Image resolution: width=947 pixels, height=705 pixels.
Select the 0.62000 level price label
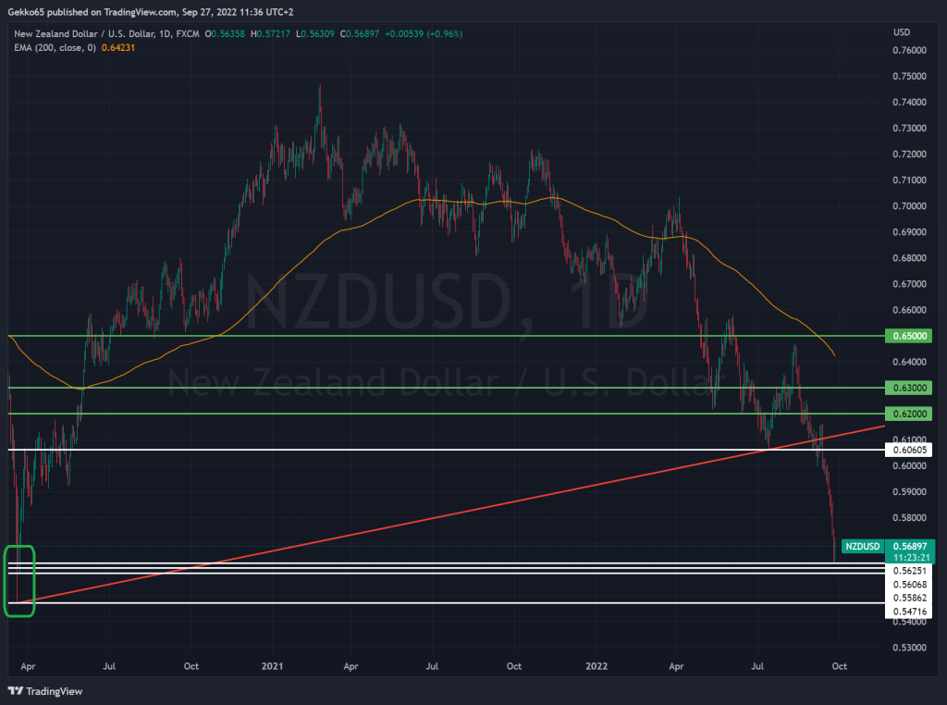coord(907,414)
